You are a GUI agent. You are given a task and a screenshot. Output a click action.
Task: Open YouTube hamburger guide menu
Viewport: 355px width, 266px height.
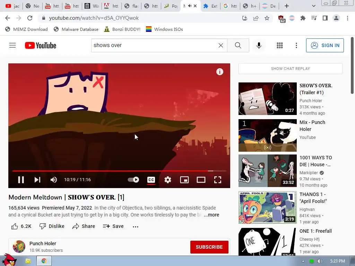(x=12, y=45)
